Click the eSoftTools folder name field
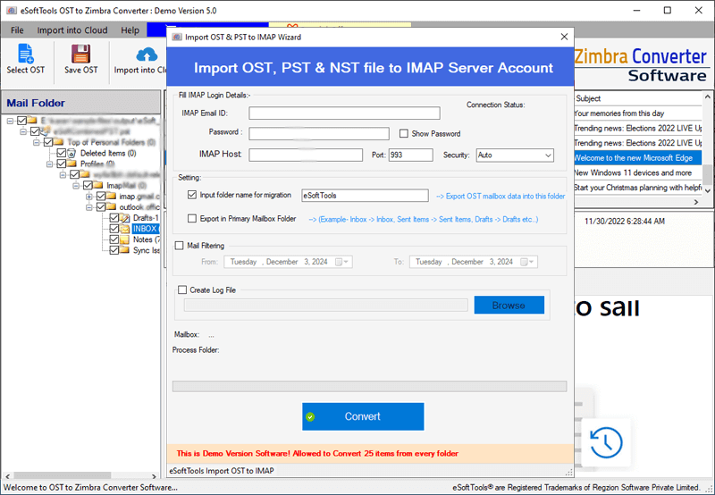 click(x=365, y=196)
